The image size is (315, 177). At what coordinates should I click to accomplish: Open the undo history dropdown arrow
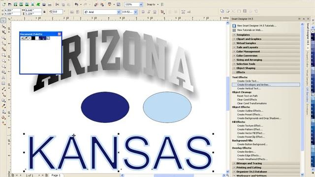click(81, 4)
